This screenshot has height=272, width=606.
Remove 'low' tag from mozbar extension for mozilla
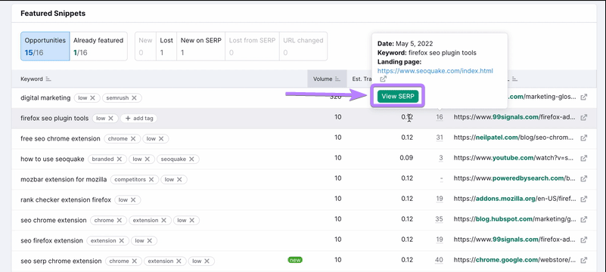coord(179,179)
